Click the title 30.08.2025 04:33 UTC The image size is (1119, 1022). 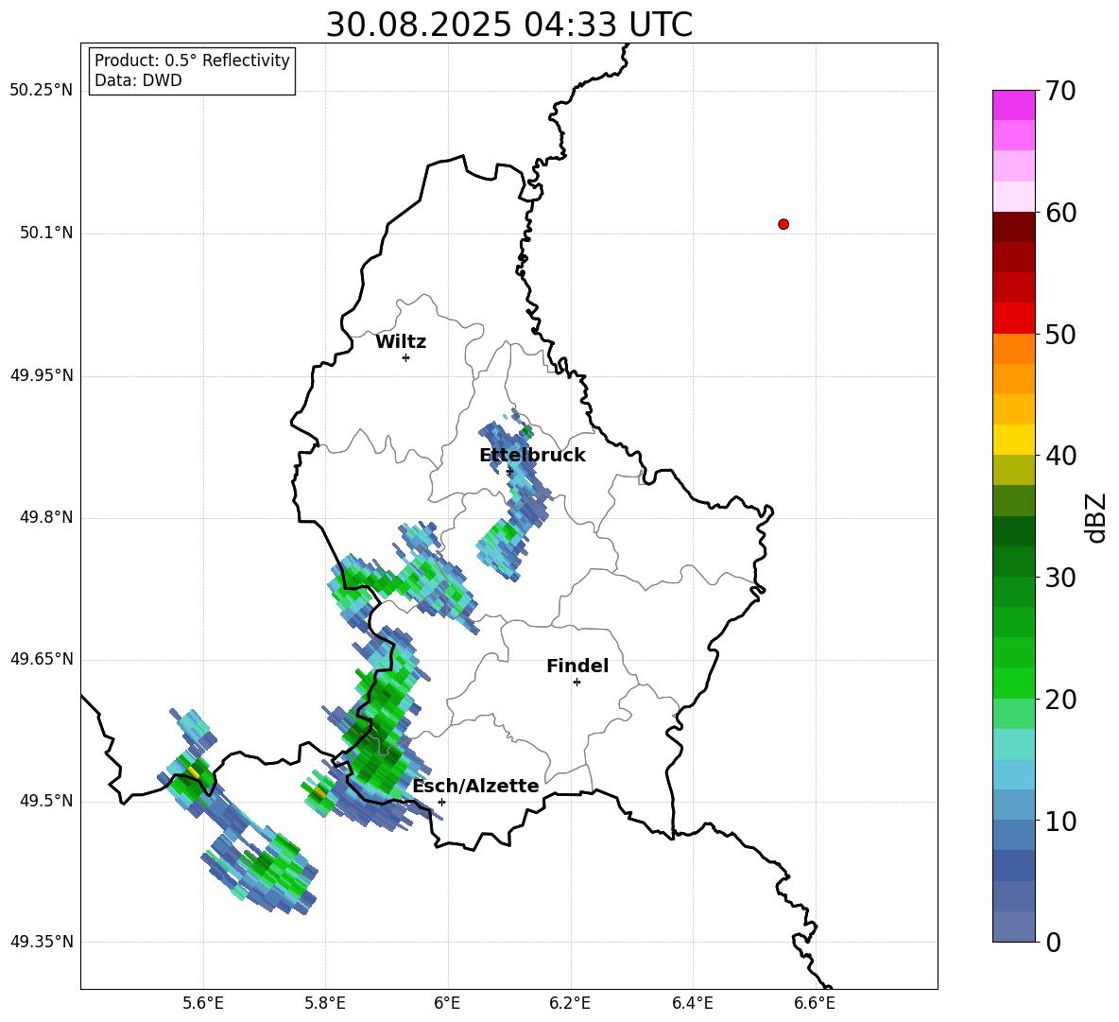point(508,25)
